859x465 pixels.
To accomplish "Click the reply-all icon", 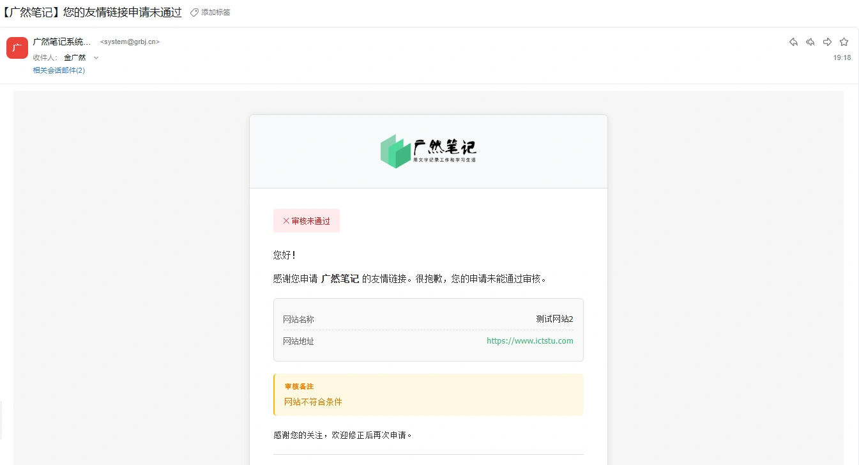I will (x=810, y=42).
